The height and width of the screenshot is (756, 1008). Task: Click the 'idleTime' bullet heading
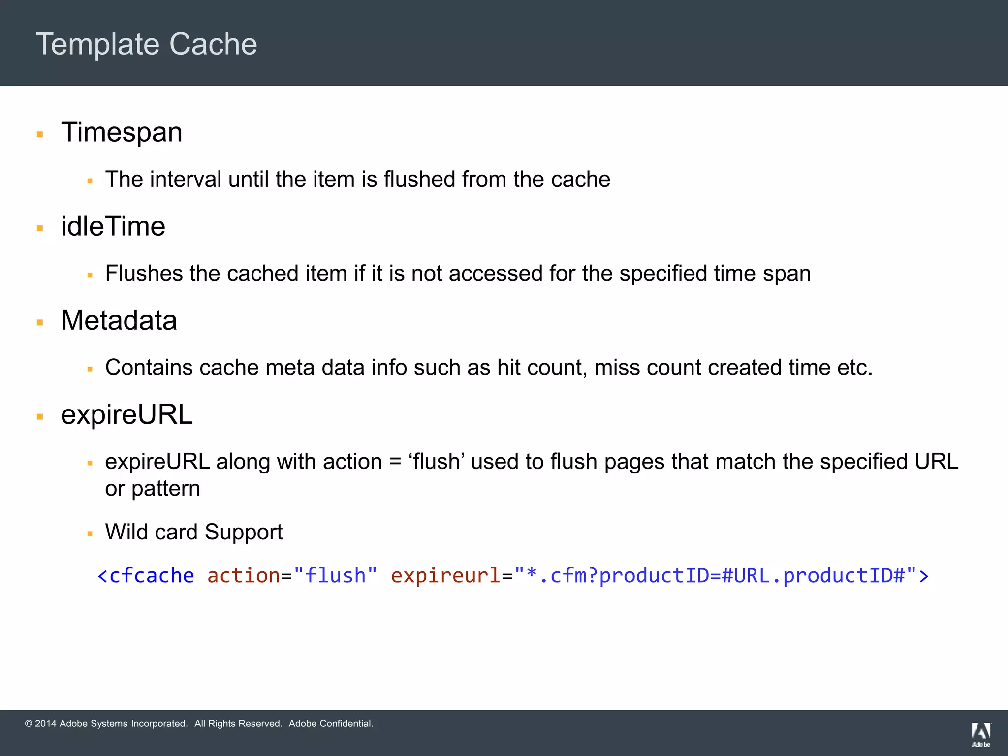point(113,226)
